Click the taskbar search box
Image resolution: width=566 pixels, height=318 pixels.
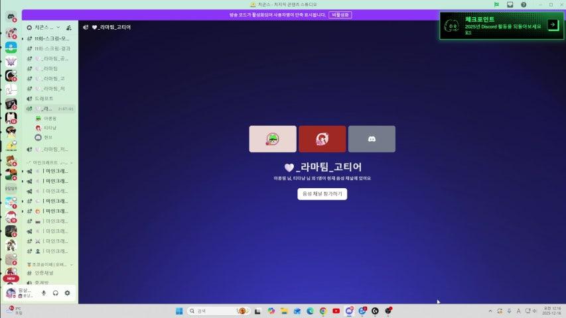point(218,311)
